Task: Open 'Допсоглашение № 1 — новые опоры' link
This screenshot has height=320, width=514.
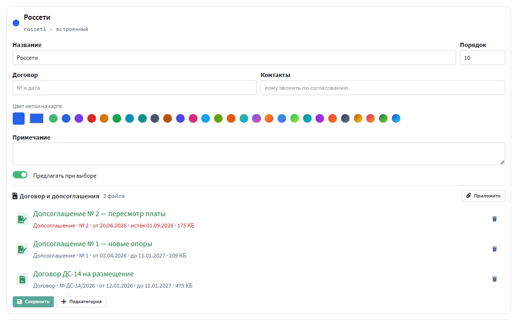Action: coord(93,244)
